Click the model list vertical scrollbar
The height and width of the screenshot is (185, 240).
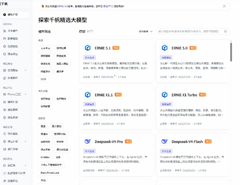tap(231, 52)
